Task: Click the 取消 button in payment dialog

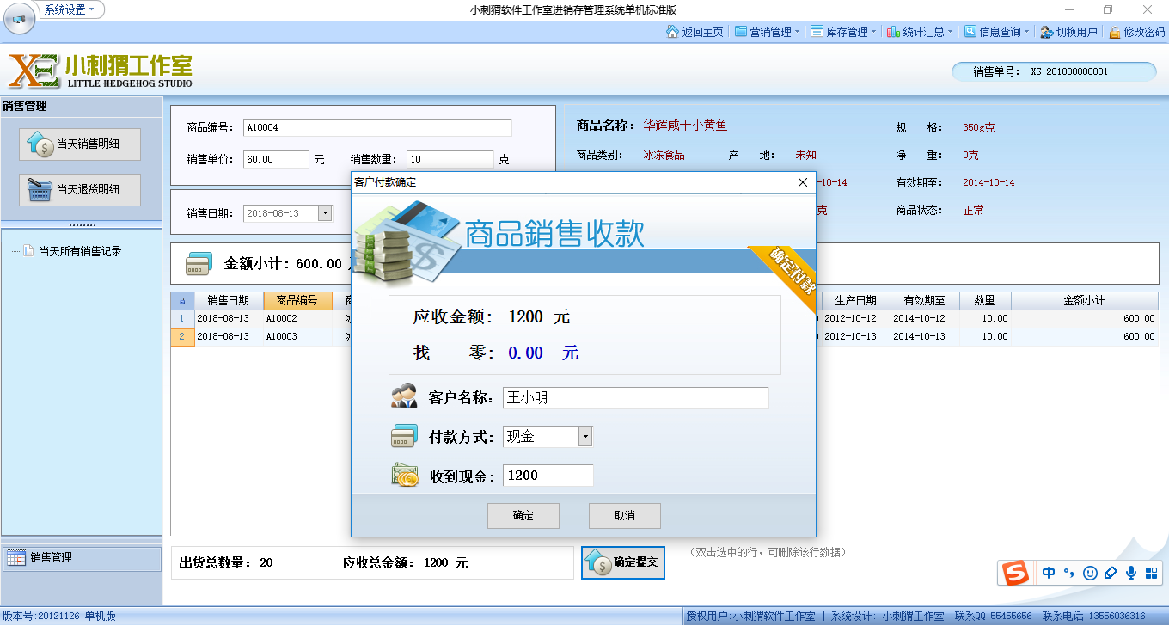Action: 624,515
